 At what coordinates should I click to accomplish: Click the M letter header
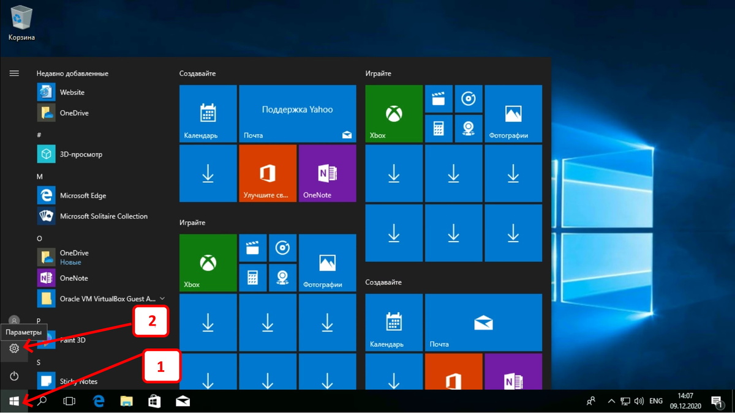click(x=40, y=176)
